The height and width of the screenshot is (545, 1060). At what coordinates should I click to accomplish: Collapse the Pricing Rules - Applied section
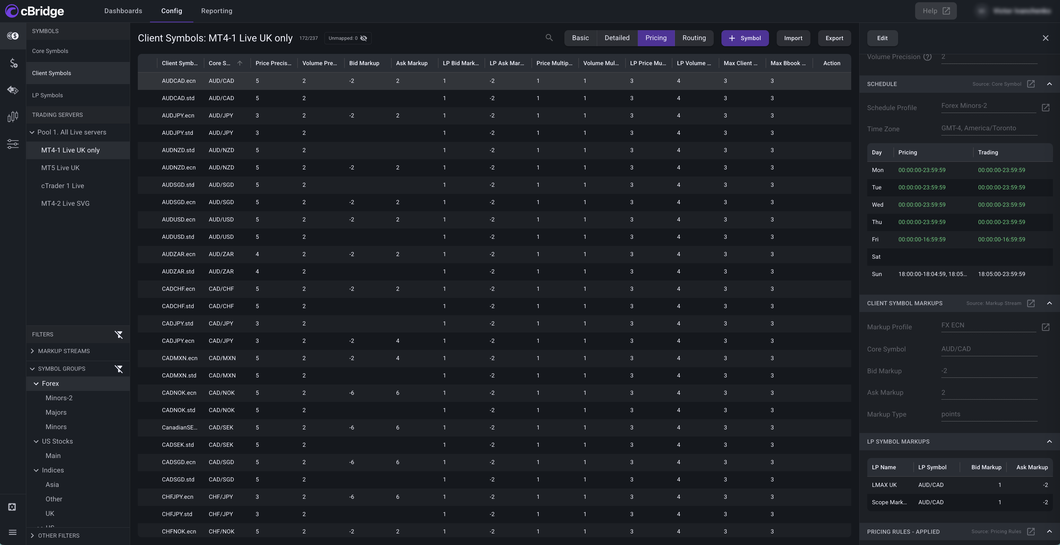pos(1049,532)
